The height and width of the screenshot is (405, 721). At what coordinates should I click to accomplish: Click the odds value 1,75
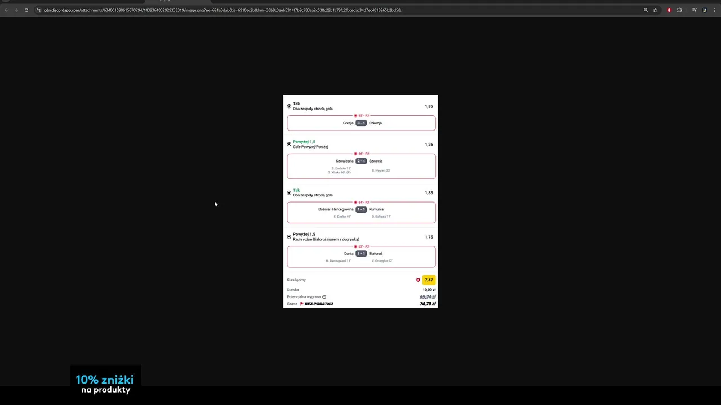(429, 237)
